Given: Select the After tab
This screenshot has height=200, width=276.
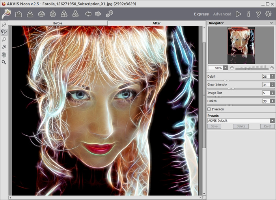Looking at the screenshot, I should point(157,23).
